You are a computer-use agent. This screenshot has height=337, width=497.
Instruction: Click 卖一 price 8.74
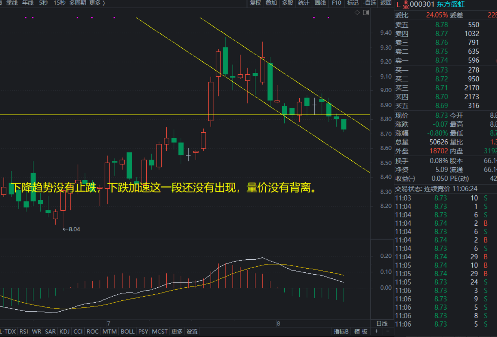(x=441, y=60)
